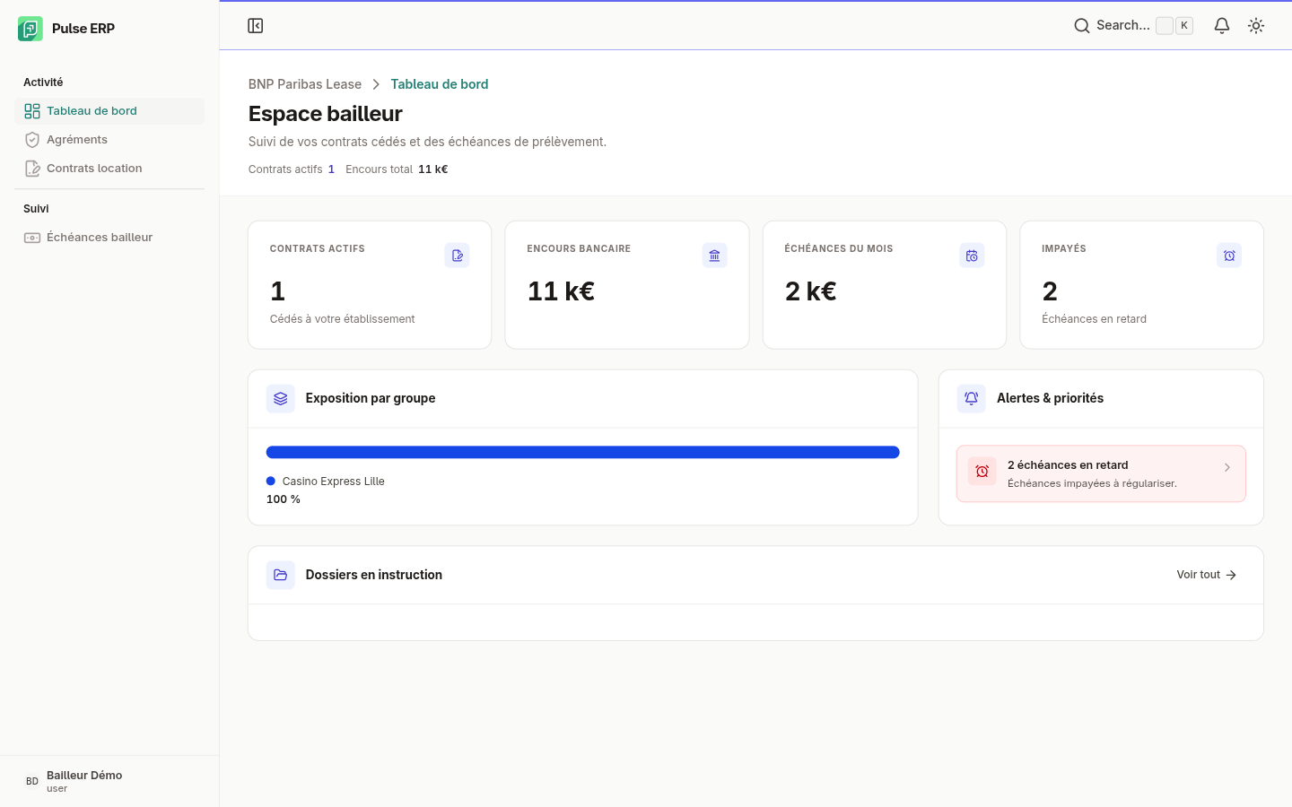Click the breadcrumb chevron separator
1292x807 pixels.
tap(376, 84)
